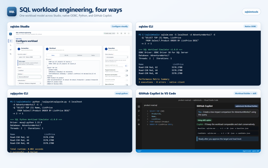Click step 1 Connection badge
268x168 pixels.
coord(19,49)
